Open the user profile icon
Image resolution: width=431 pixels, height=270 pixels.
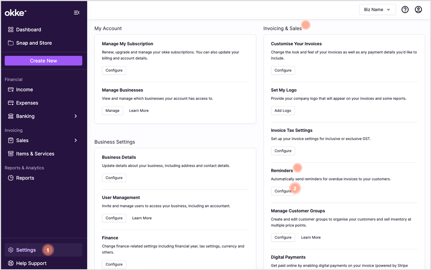[x=419, y=9]
